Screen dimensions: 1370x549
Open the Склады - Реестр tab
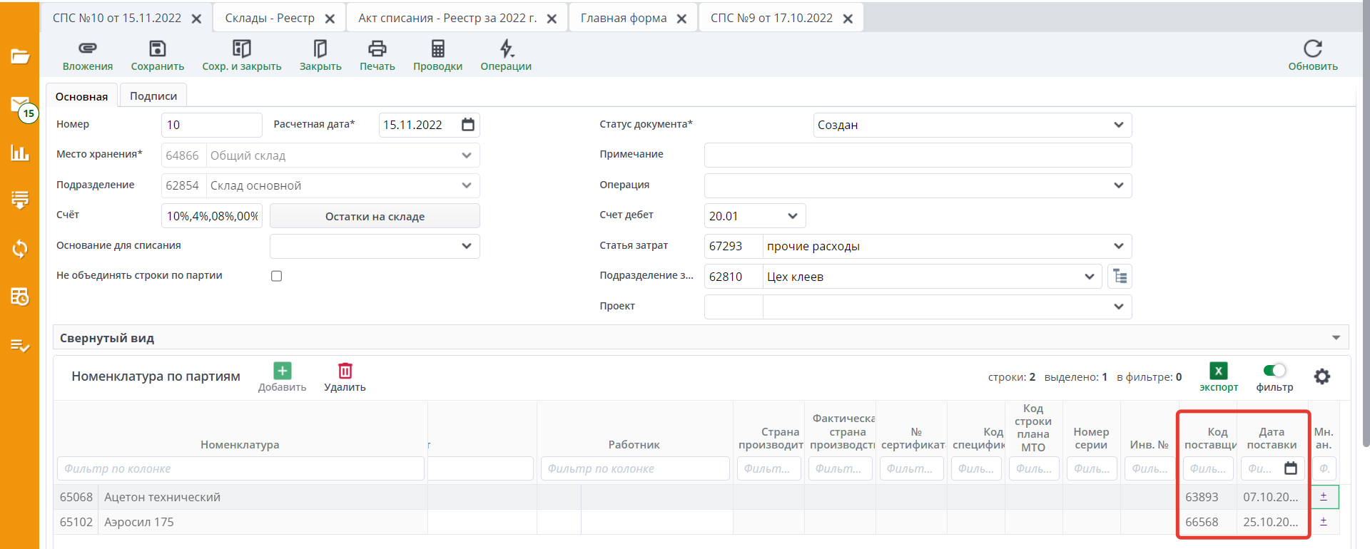(270, 19)
